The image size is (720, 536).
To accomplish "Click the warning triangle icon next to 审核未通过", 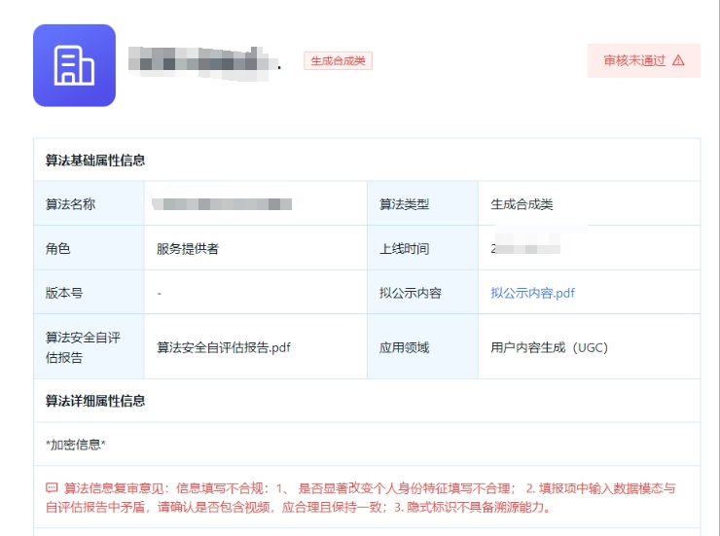I will click(x=678, y=60).
